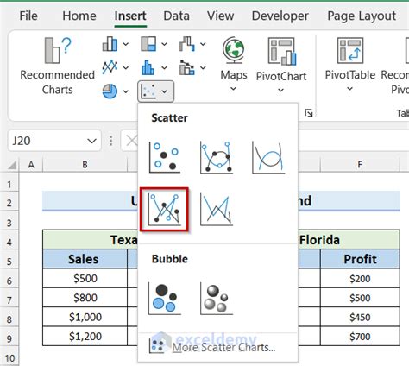Select the 3-D Bubble chart
Viewport: 409px width, 366px height.
click(217, 299)
